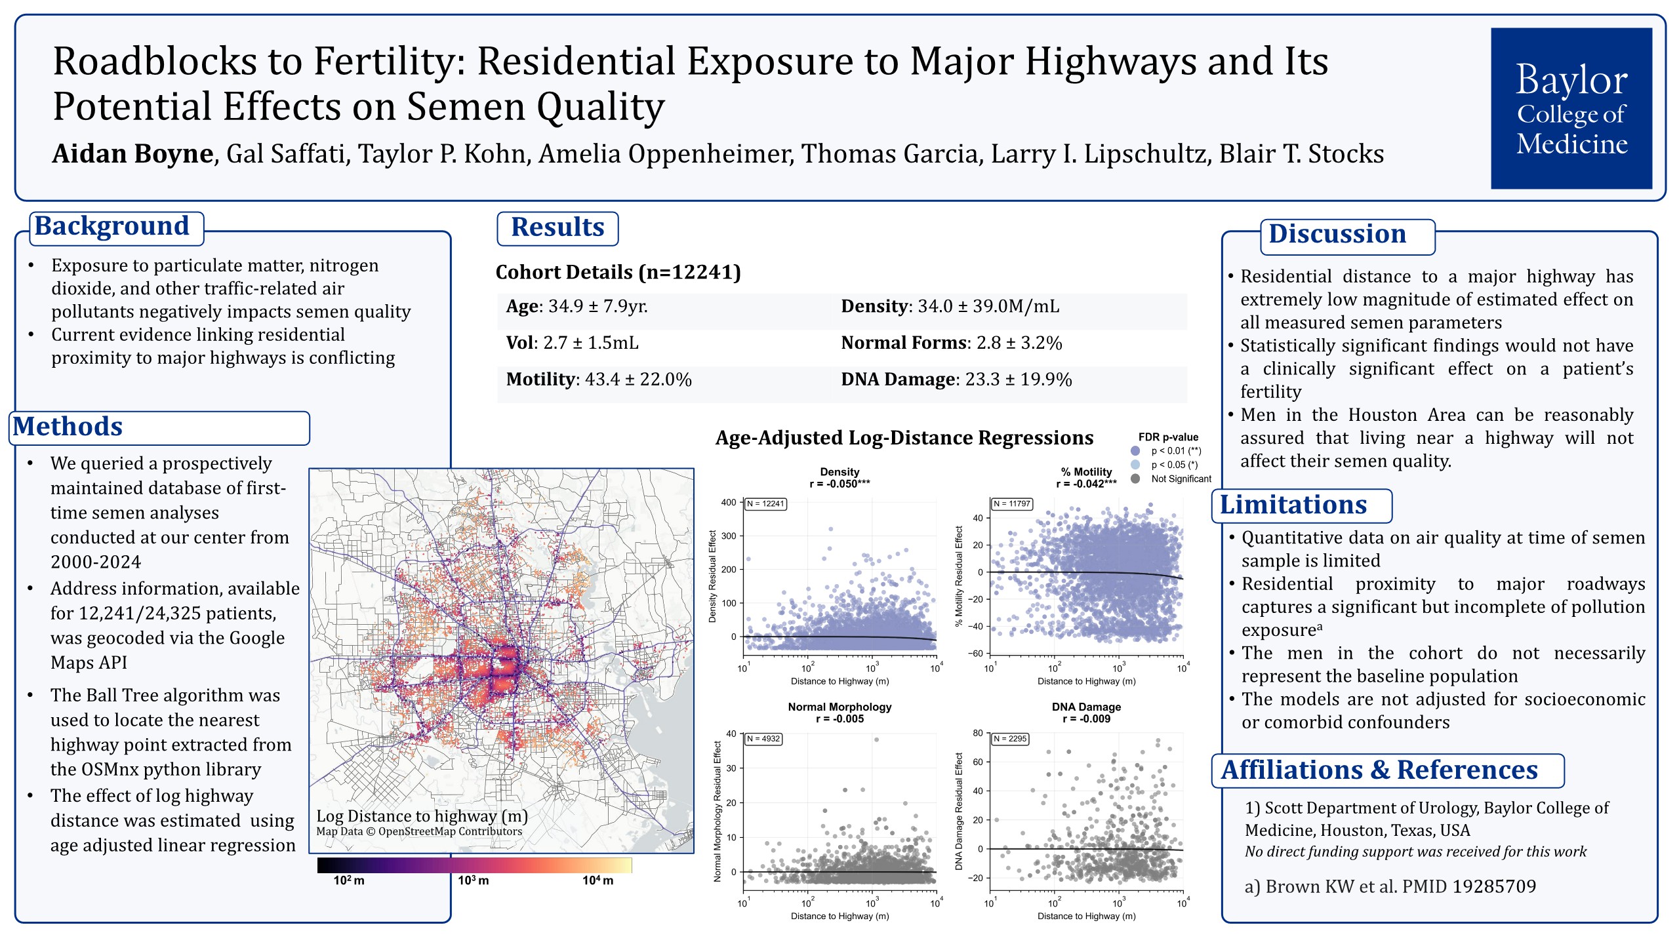Click the light blue p < 0.05 legend dot
The width and height of the screenshot is (1679, 944).
[x=1135, y=465]
